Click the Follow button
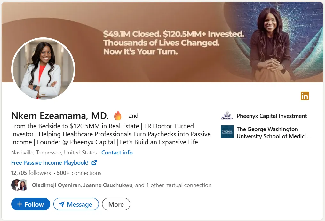Screen dimensions: 325x221 [31, 204]
